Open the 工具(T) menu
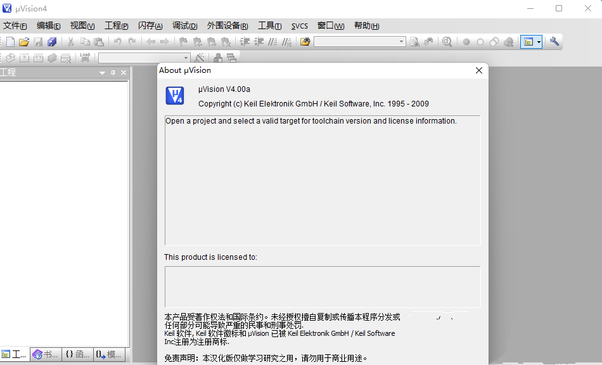Image resolution: width=602 pixels, height=365 pixels. tap(269, 26)
